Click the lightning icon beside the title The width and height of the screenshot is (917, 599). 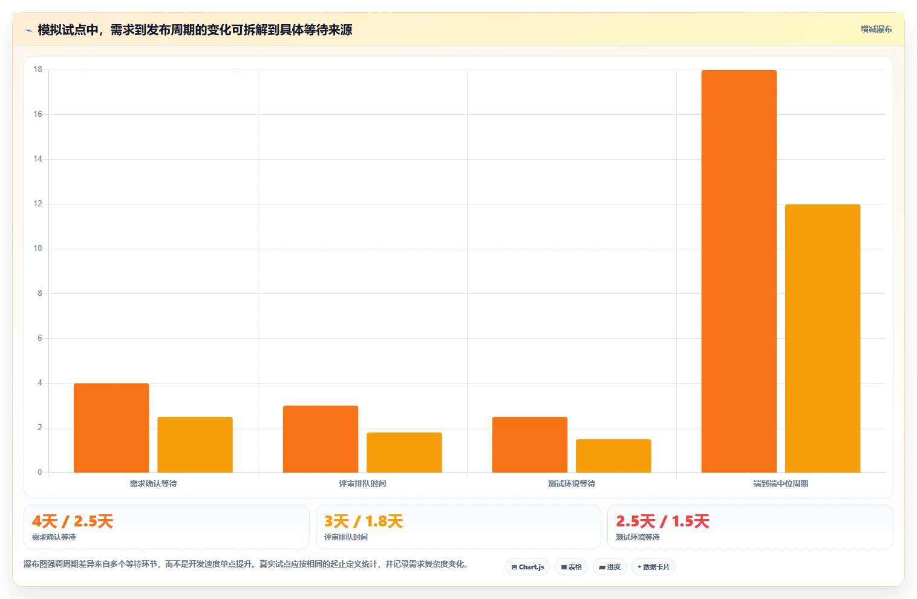(x=28, y=30)
